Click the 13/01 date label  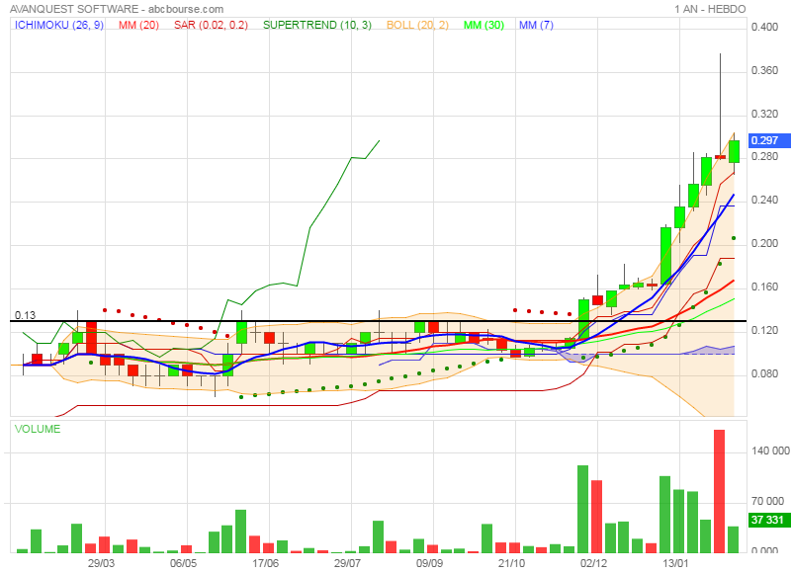(675, 563)
